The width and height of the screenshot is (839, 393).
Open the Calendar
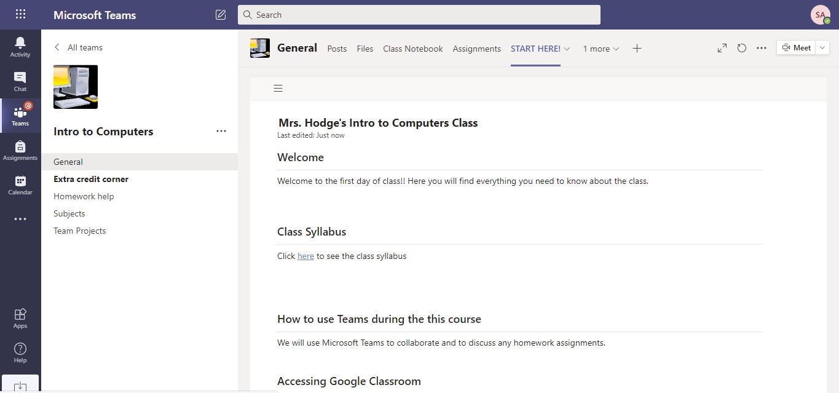tap(20, 185)
